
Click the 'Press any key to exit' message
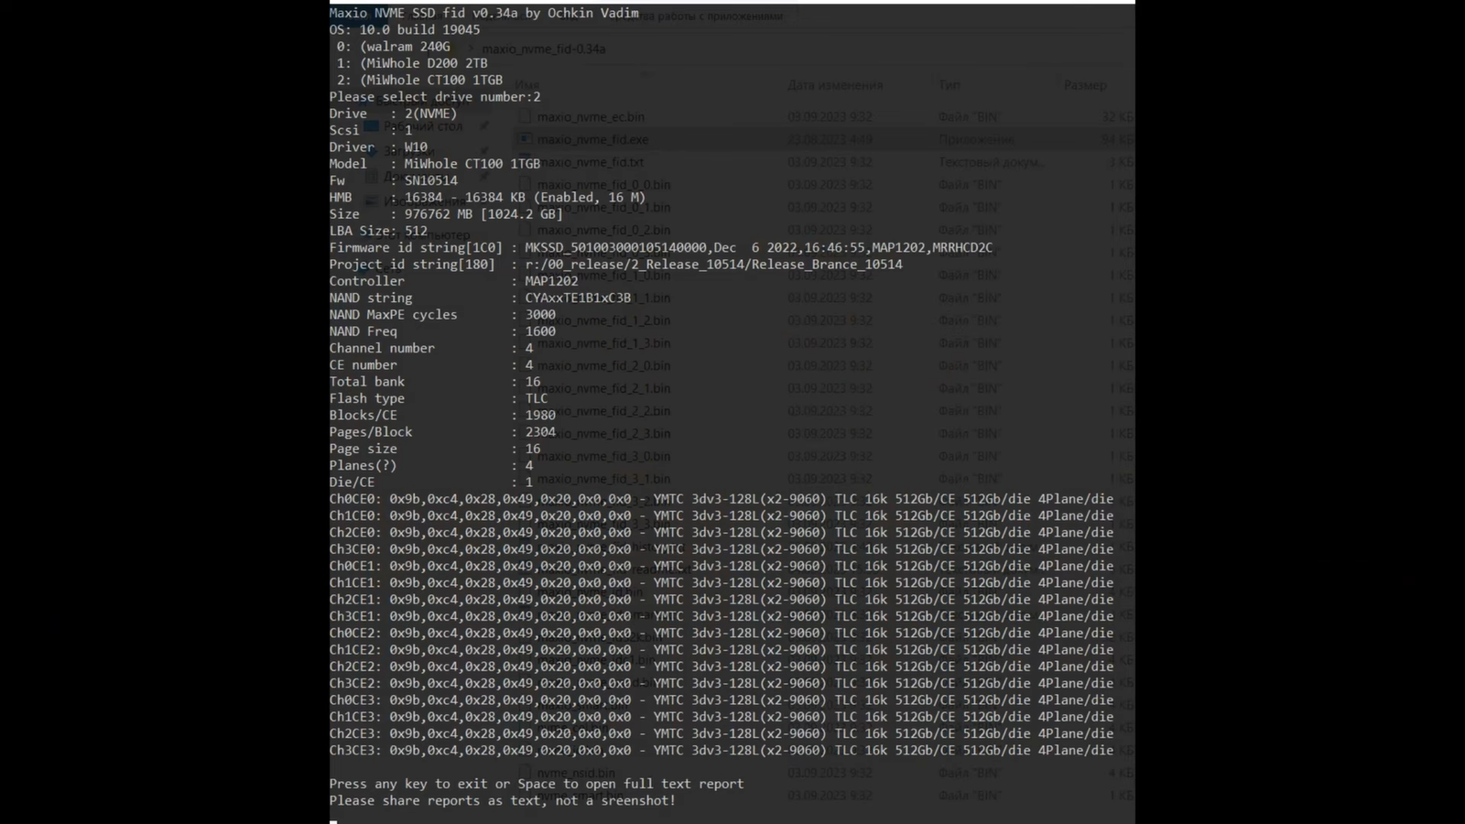click(x=536, y=784)
